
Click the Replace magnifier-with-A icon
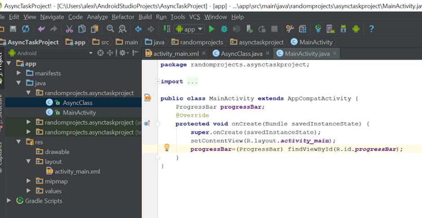122,29
